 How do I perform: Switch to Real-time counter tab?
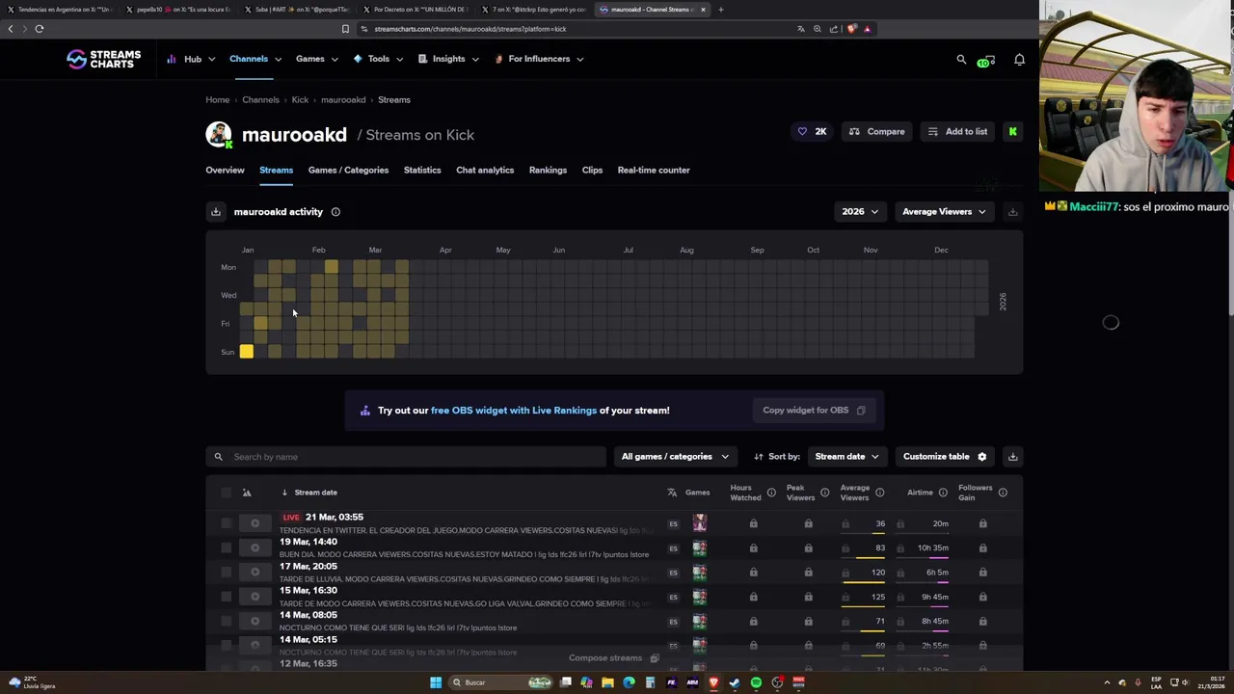[x=654, y=171]
